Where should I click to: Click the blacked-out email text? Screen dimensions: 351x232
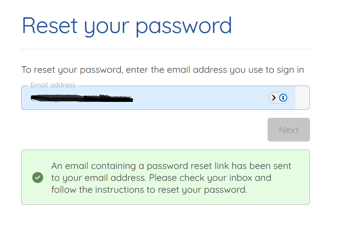[x=82, y=98]
